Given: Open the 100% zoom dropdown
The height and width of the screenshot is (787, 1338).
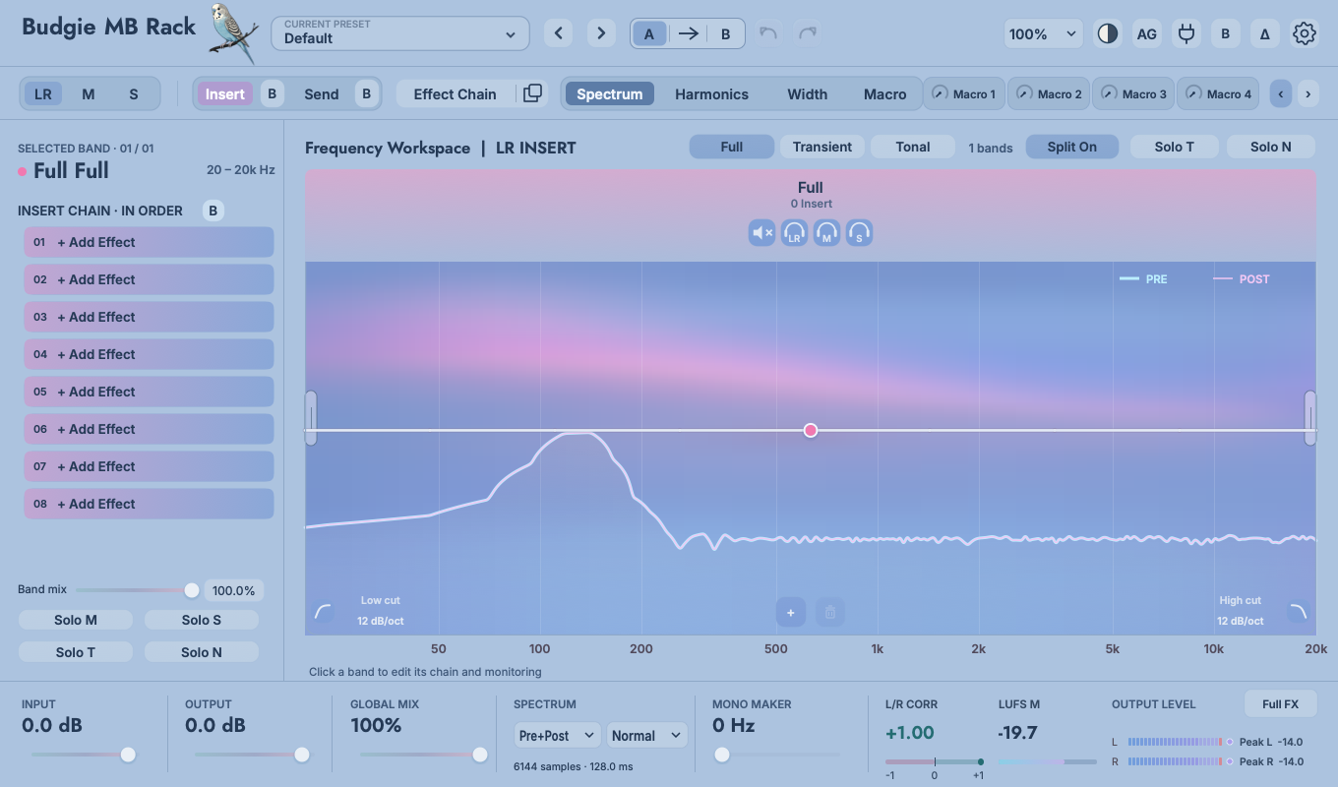Looking at the screenshot, I should click(x=1043, y=33).
